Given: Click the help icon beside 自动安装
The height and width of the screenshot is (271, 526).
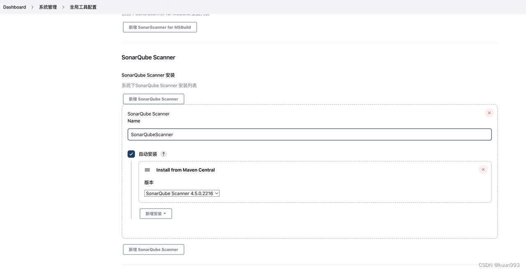Looking at the screenshot, I should click(163, 154).
